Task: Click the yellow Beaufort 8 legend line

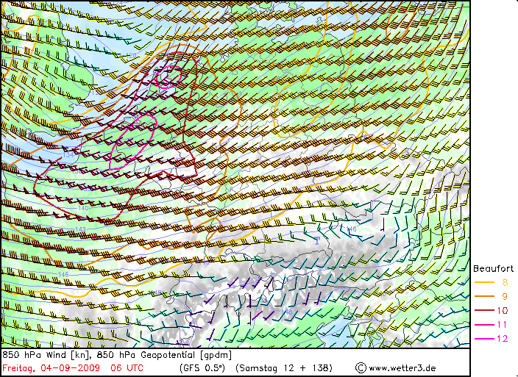Action: point(484,282)
